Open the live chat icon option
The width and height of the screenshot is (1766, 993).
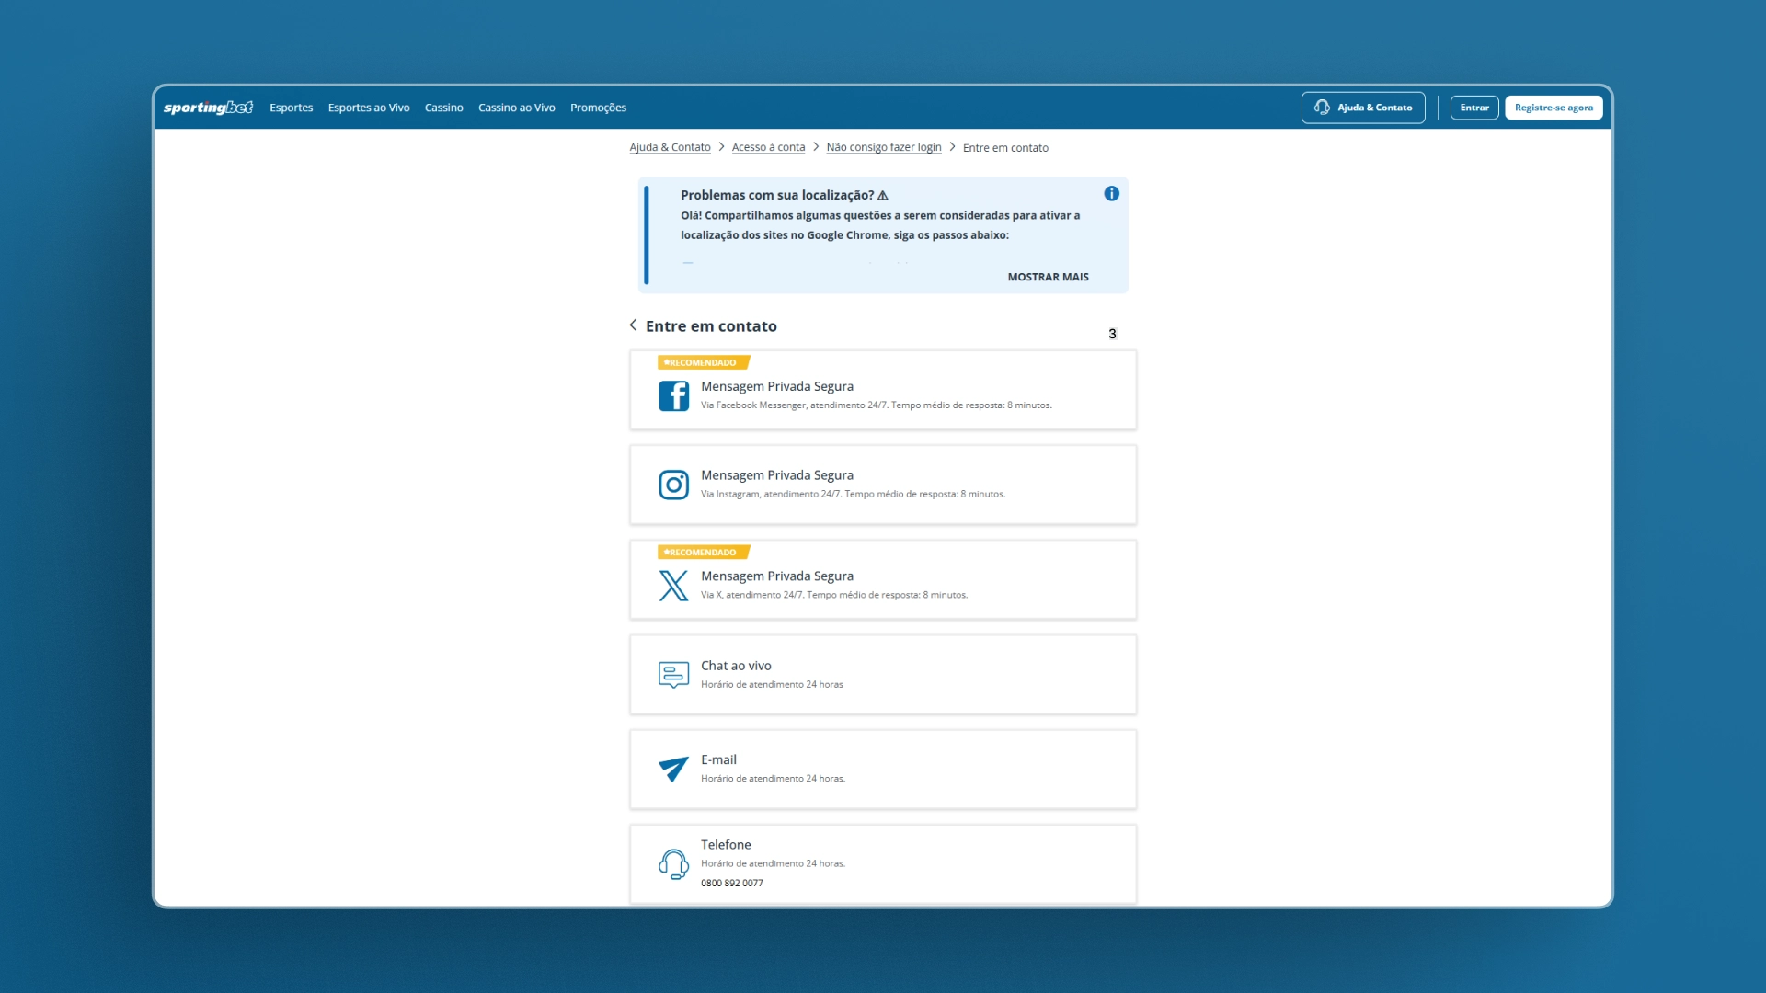673,675
